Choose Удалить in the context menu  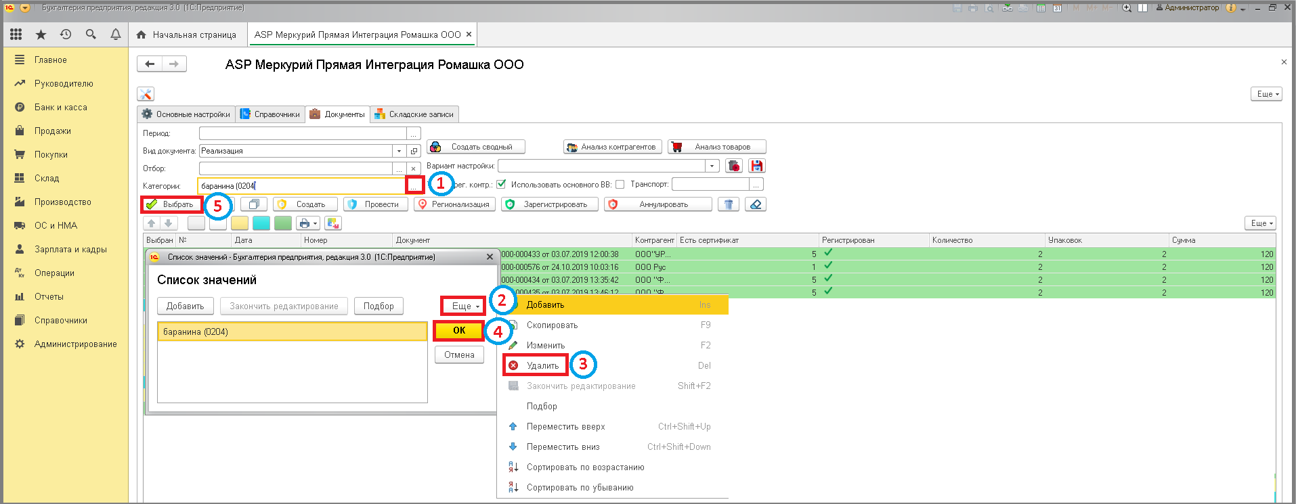pos(542,365)
